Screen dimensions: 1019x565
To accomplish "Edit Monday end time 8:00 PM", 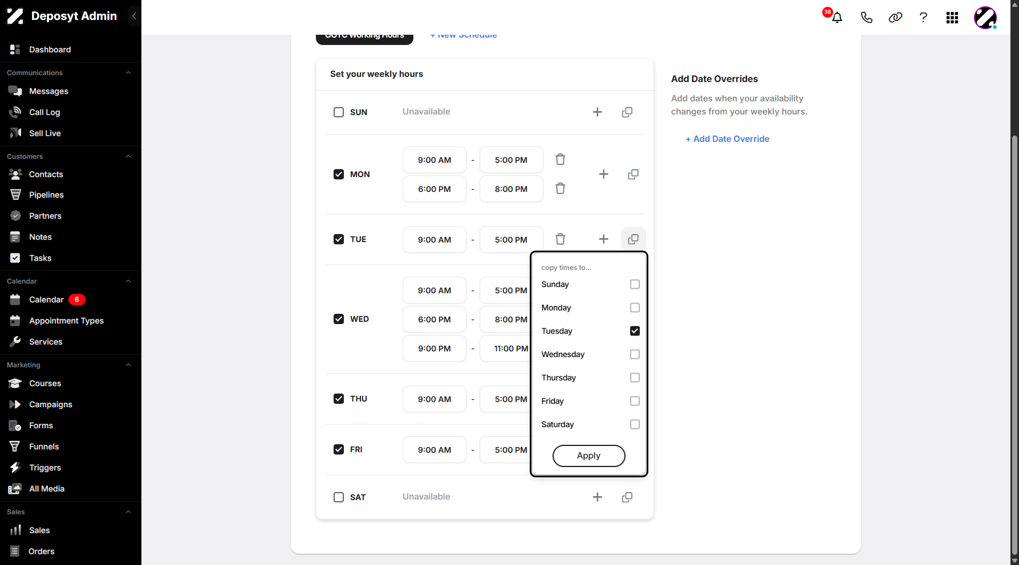I will coord(511,189).
